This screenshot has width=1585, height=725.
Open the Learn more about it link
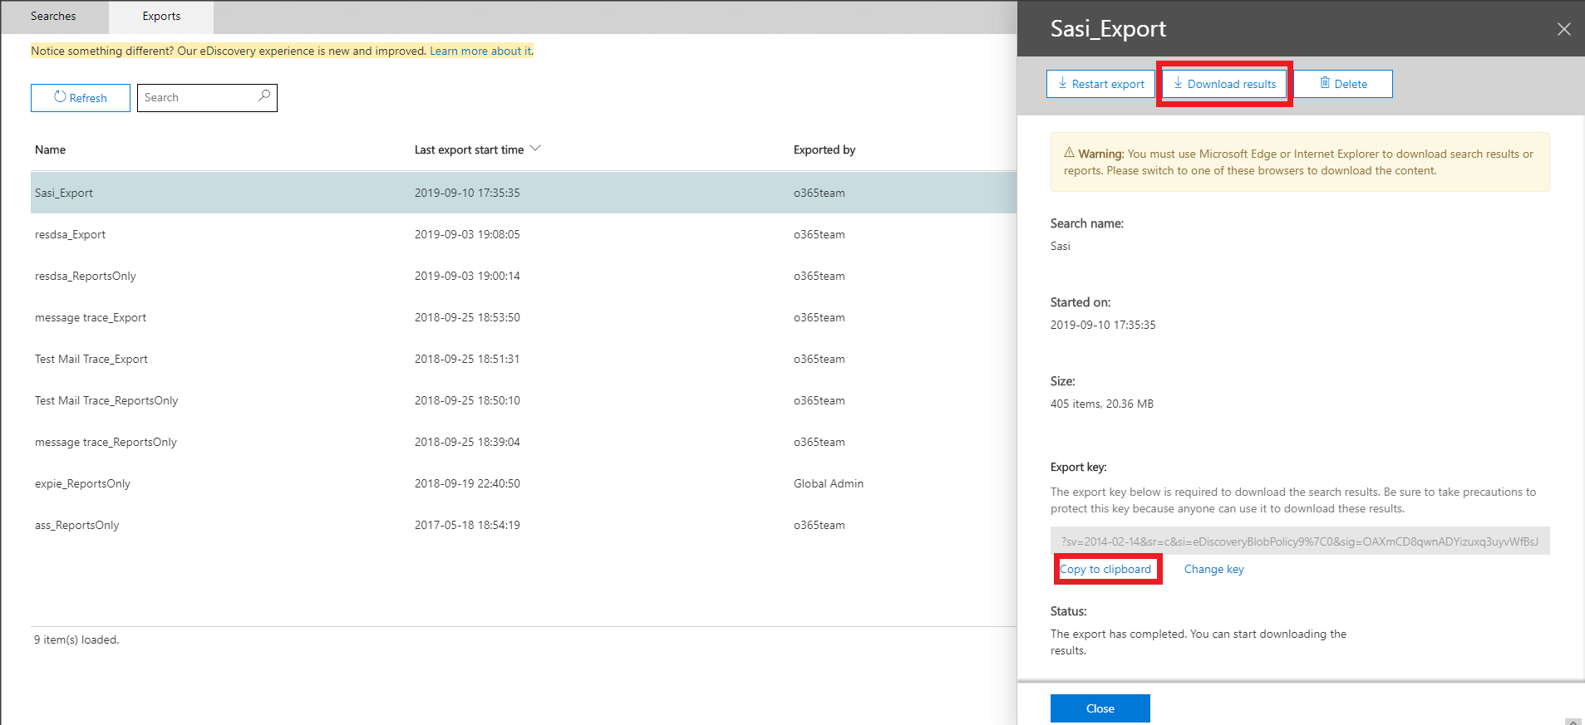pyautogui.click(x=480, y=51)
